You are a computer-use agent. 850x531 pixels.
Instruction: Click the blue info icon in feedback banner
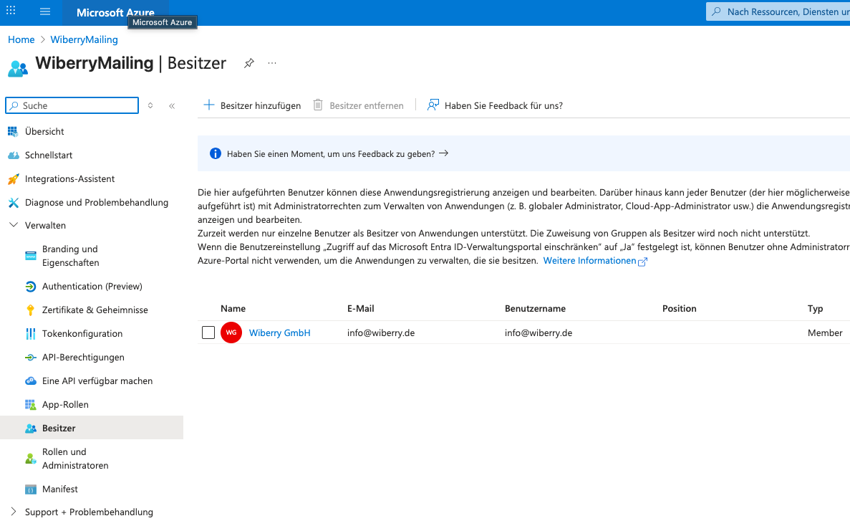click(x=216, y=153)
